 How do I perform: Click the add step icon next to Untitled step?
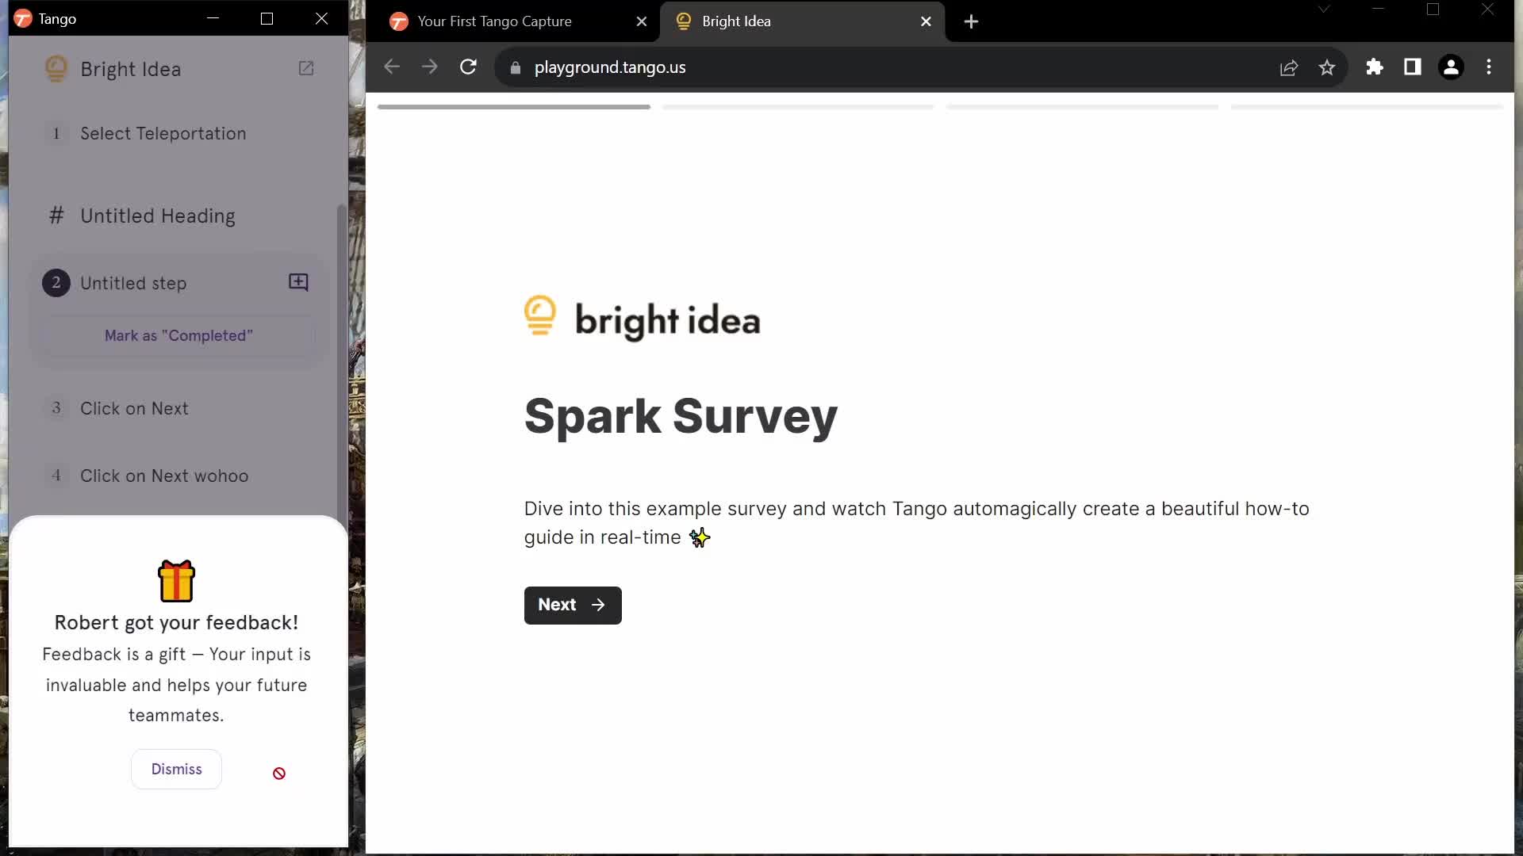point(300,283)
